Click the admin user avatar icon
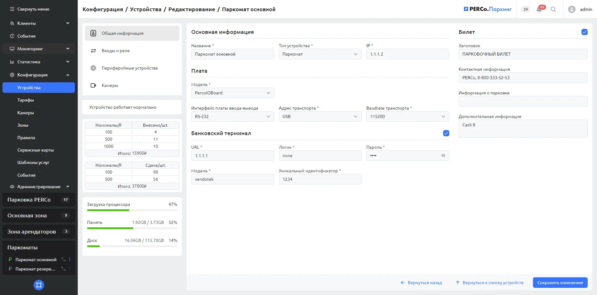597x295 pixels. click(572, 9)
